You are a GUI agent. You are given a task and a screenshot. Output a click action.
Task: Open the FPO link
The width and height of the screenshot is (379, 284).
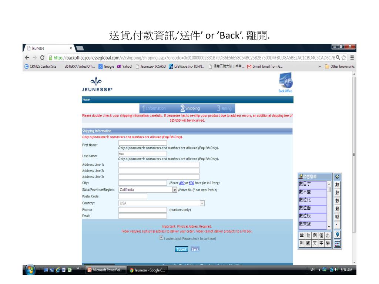[x=191, y=183]
